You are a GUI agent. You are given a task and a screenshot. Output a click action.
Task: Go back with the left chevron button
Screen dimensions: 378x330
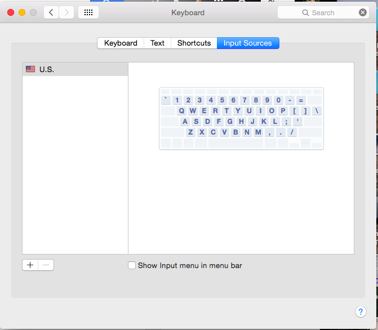(51, 12)
